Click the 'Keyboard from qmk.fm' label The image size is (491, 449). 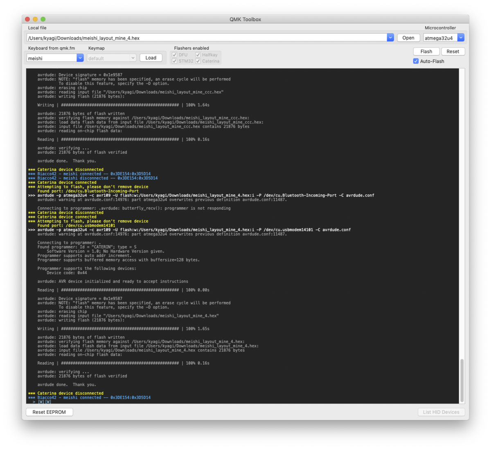52,48
